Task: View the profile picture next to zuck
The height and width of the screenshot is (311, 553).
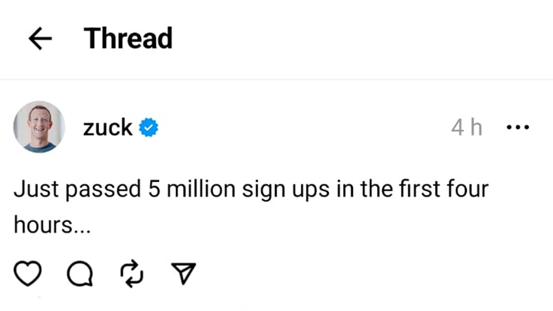Action: [39, 127]
